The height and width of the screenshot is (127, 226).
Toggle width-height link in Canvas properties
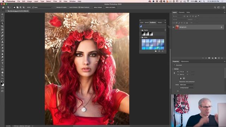174,73
